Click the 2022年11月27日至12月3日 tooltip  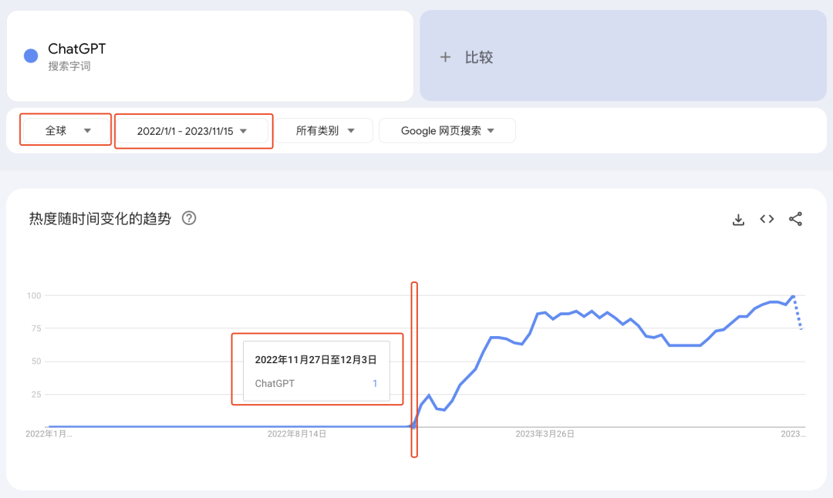click(316, 360)
